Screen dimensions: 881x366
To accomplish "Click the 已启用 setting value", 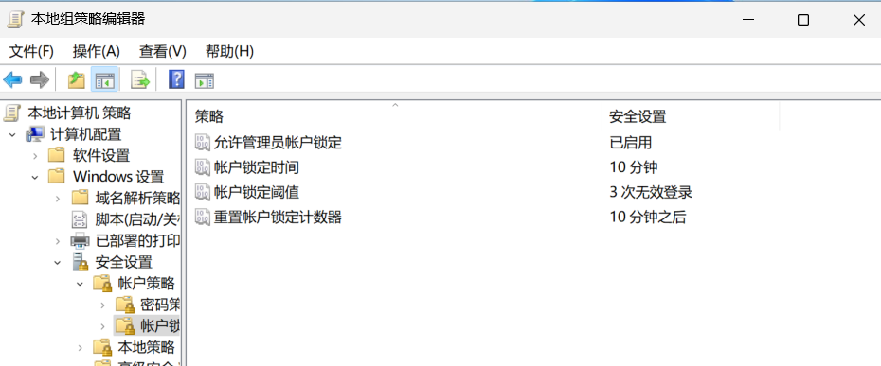I will (x=630, y=143).
